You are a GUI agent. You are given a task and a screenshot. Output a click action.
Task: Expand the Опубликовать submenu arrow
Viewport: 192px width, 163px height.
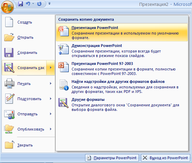pos(51,129)
